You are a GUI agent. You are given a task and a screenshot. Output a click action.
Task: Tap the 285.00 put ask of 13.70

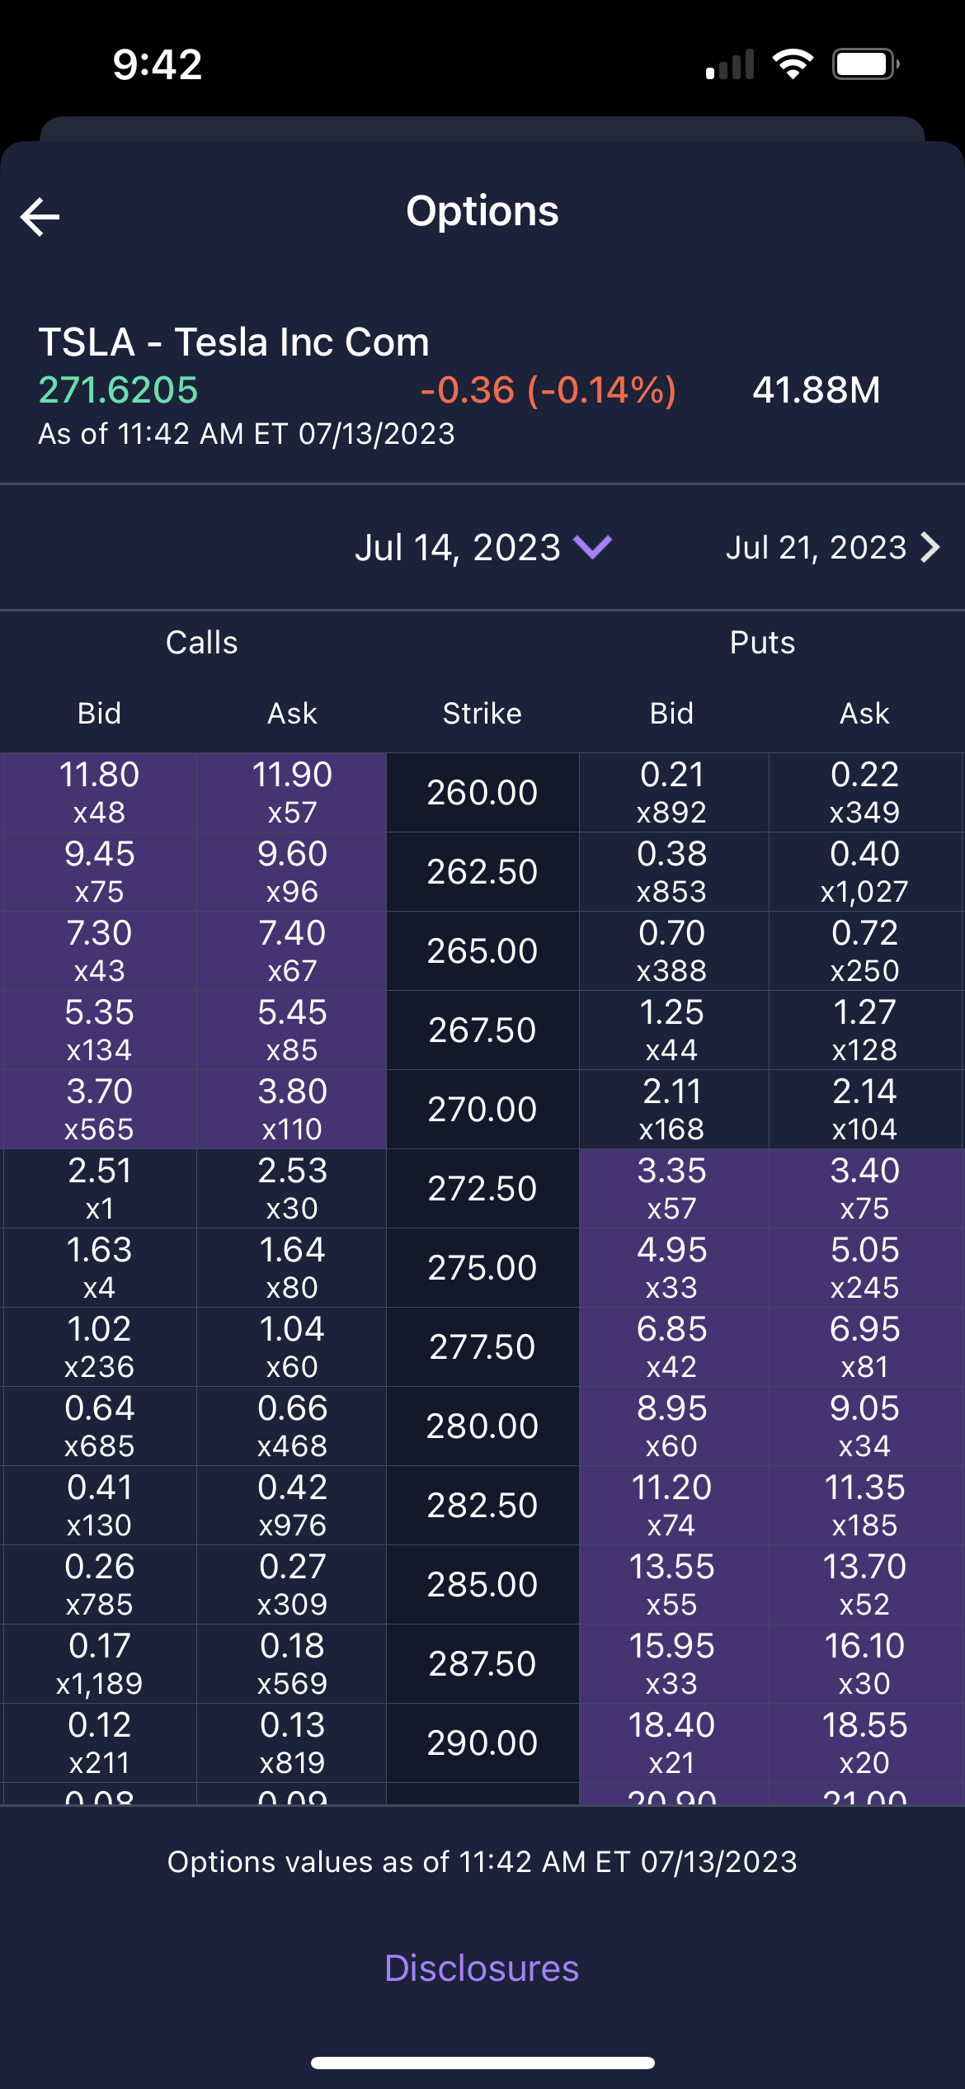click(x=864, y=1584)
